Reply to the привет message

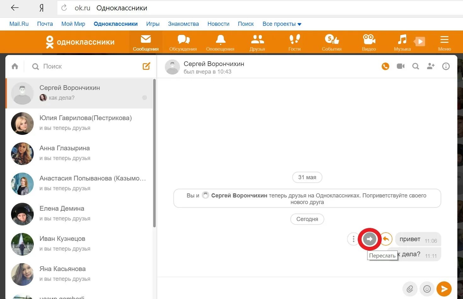(x=386, y=239)
